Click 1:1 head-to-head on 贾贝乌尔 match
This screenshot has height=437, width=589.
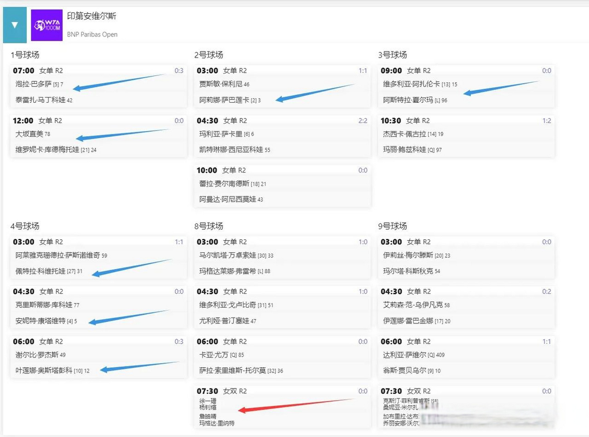click(x=547, y=341)
